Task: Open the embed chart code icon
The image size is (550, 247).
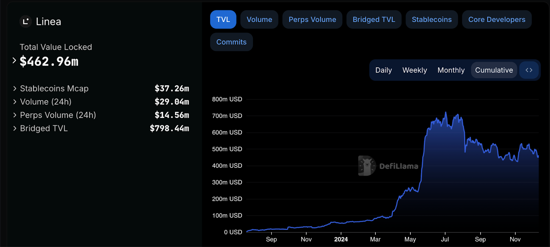Action: (529, 70)
